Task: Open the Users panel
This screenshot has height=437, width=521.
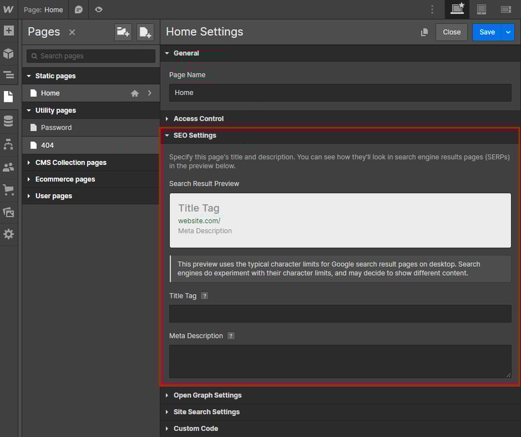Action: pyautogui.click(x=9, y=167)
